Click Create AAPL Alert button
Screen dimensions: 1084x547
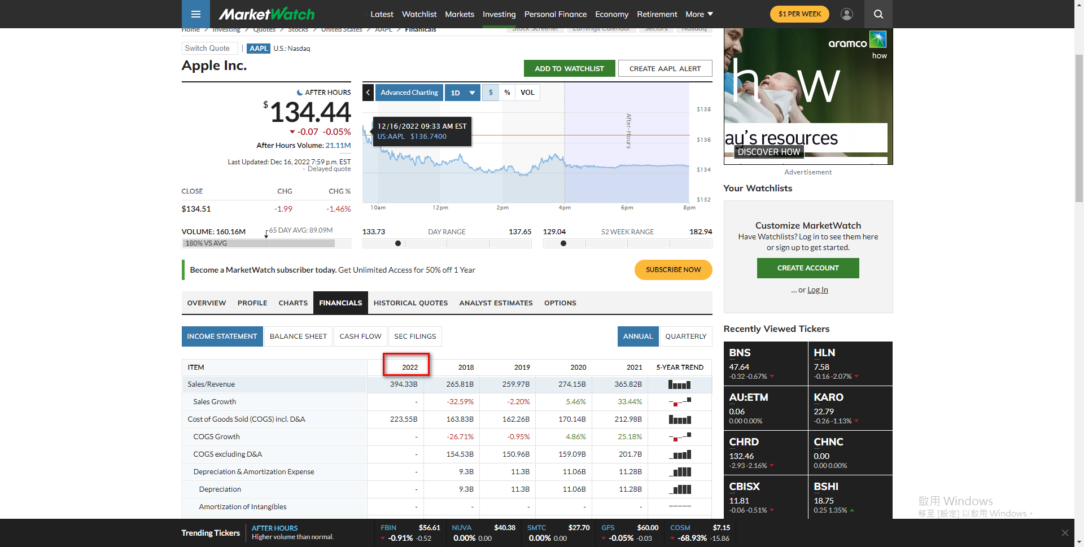(x=665, y=68)
